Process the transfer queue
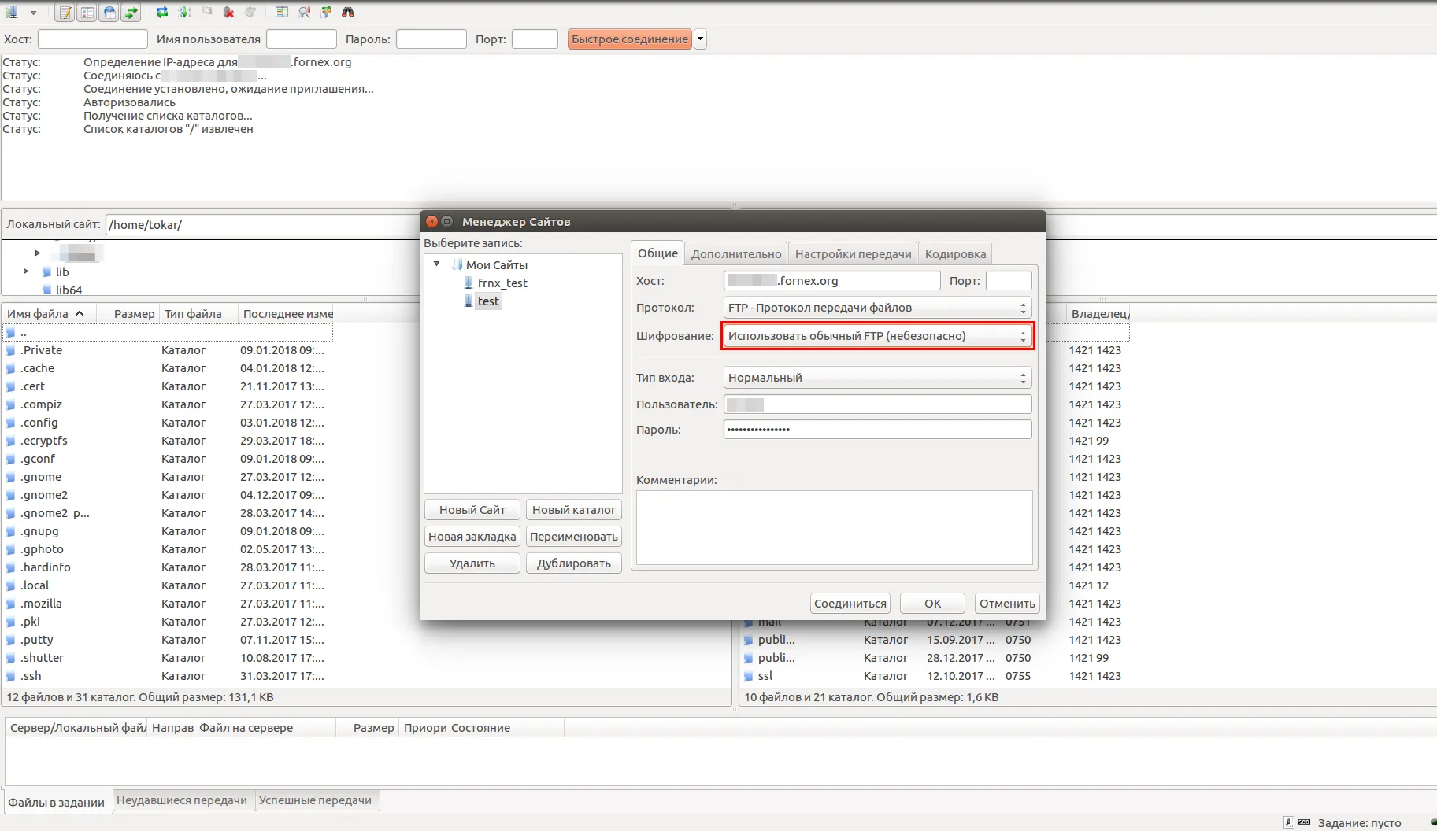Screen dimensions: 1437x831 point(183,12)
